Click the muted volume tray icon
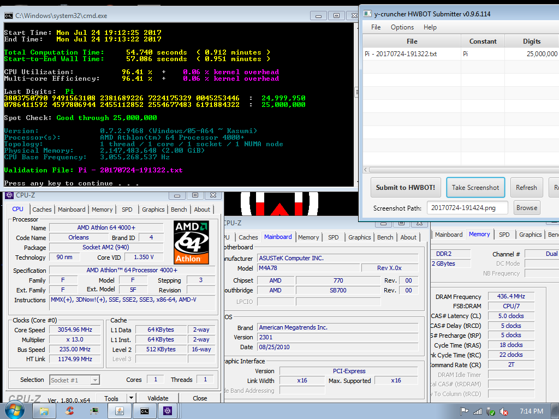The image size is (559, 419). point(504,411)
